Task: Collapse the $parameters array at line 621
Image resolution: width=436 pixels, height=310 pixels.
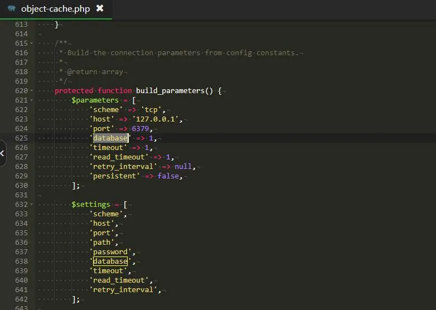Action: tap(32, 100)
